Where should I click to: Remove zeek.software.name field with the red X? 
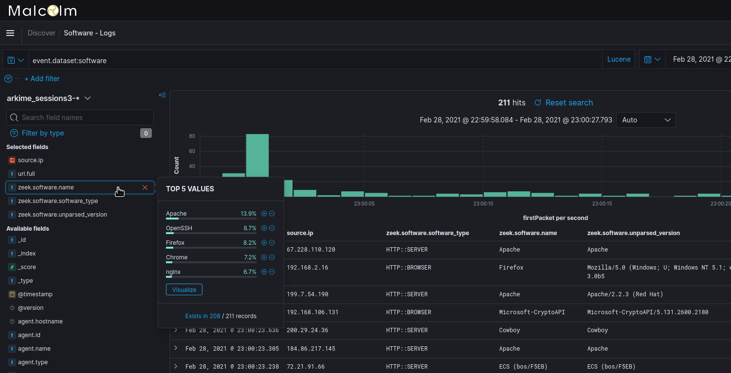point(145,187)
